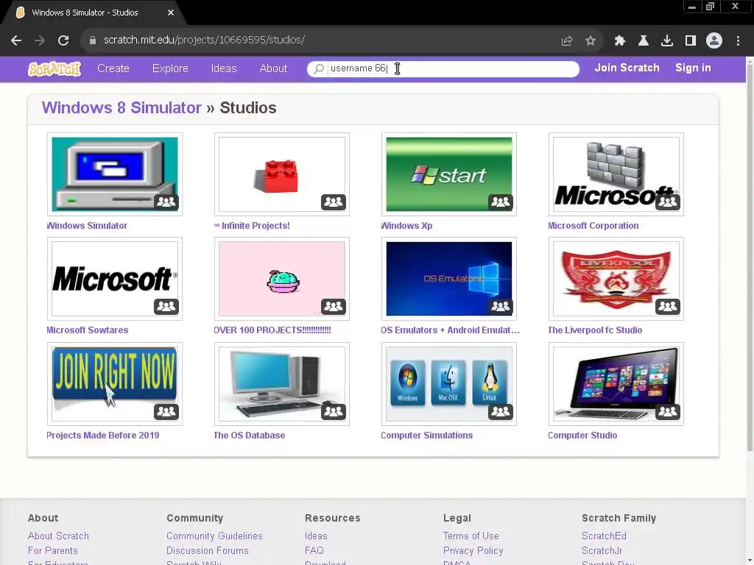Image resolution: width=754 pixels, height=565 pixels.
Task: Click the group icon on Liverpool fc studio
Action: click(x=668, y=307)
